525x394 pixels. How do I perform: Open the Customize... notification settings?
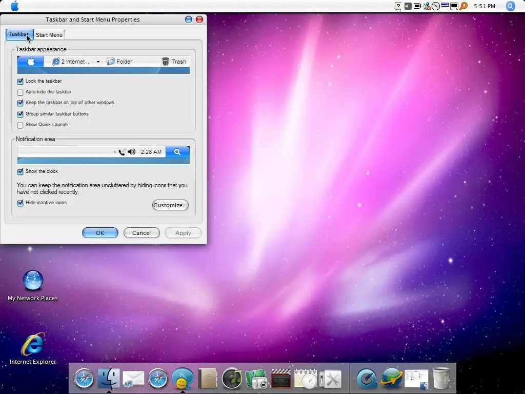(x=170, y=205)
